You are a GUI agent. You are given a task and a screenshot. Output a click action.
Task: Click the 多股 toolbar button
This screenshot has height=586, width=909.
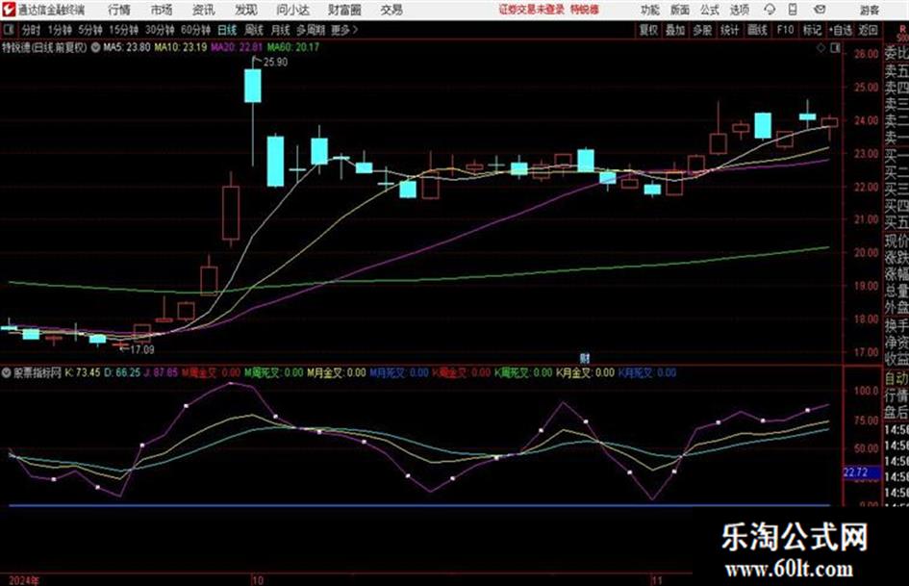702,30
